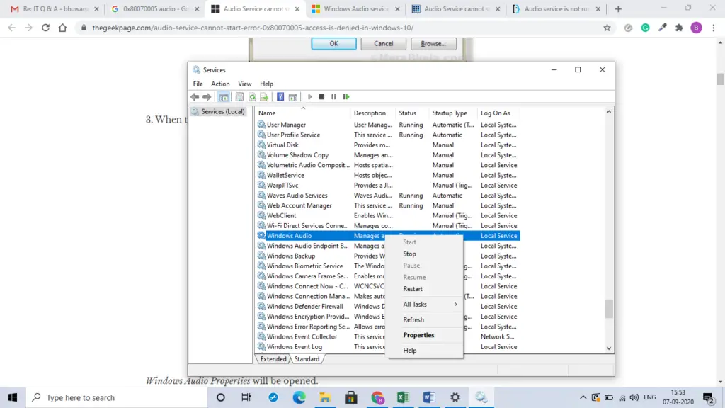Click Services list scroll down arrow
The width and height of the screenshot is (725, 408).
[609, 348]
